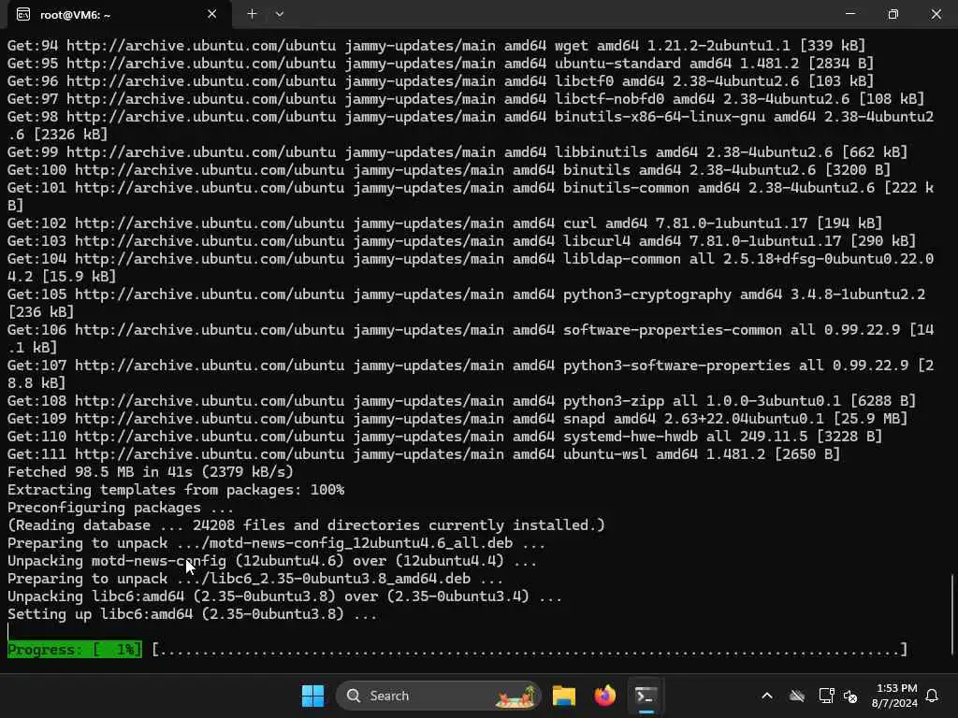Select the root@VM6: ~ tab
Screen dimensions: 958x718
point(119,14)
